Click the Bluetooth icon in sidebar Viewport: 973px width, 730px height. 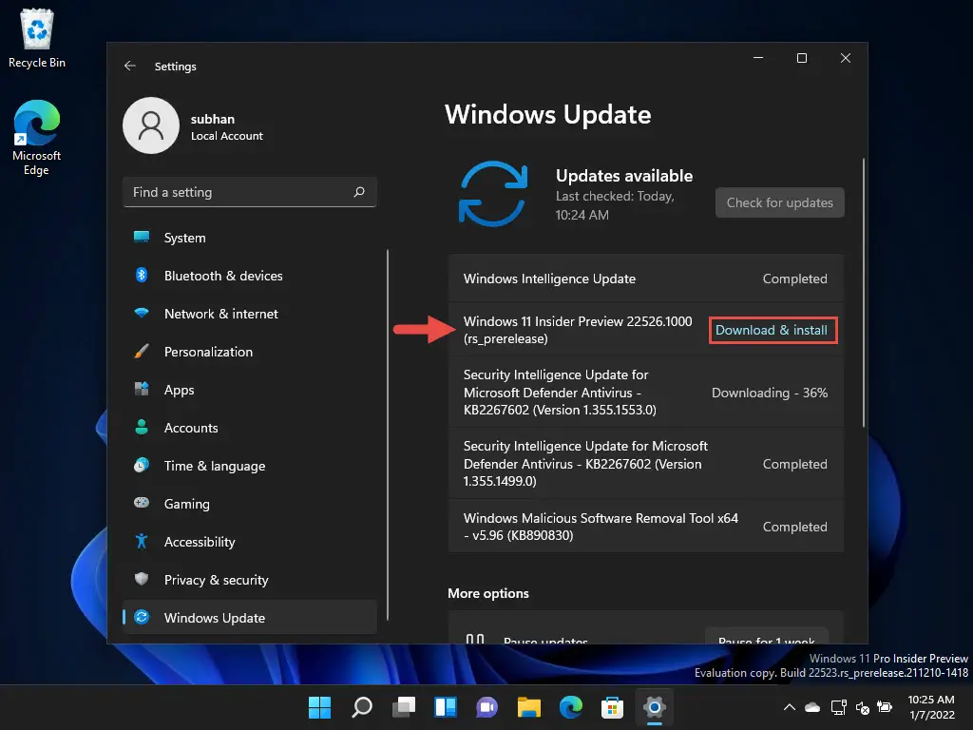click(142, 275)
